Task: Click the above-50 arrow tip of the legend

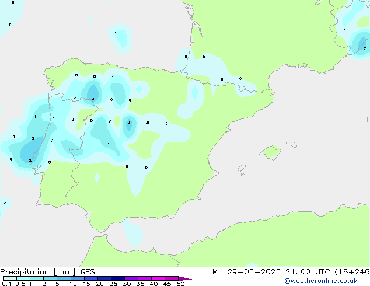Action: (185, 278)
